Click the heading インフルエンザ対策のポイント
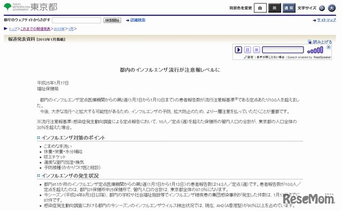 click(x=73, y=137)
